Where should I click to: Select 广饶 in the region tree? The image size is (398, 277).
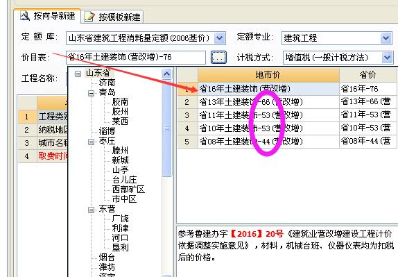[x=120, y=219]
